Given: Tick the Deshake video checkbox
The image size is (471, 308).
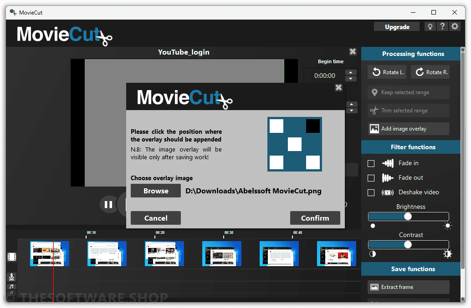Looking at the screenshot, I should (x=371, y=192).
